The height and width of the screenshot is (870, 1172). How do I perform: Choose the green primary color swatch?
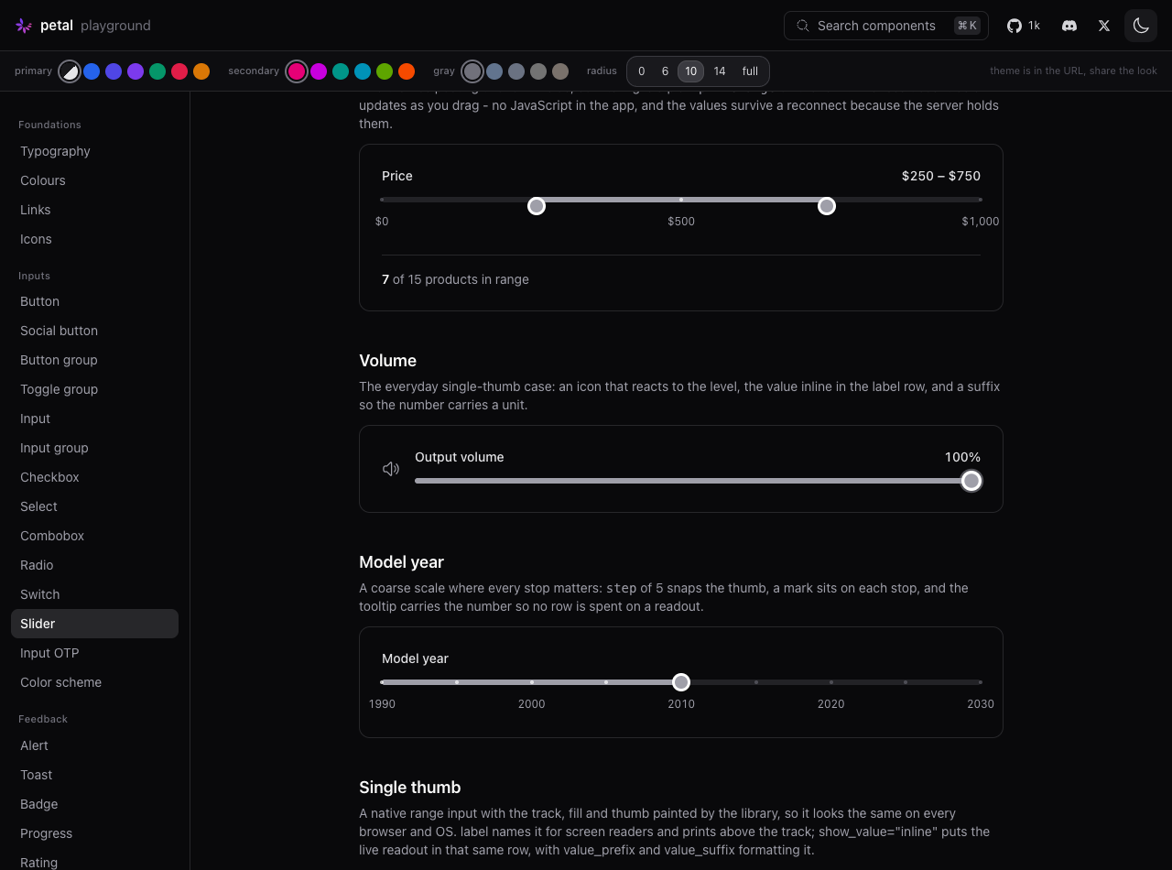coord(157,71)
